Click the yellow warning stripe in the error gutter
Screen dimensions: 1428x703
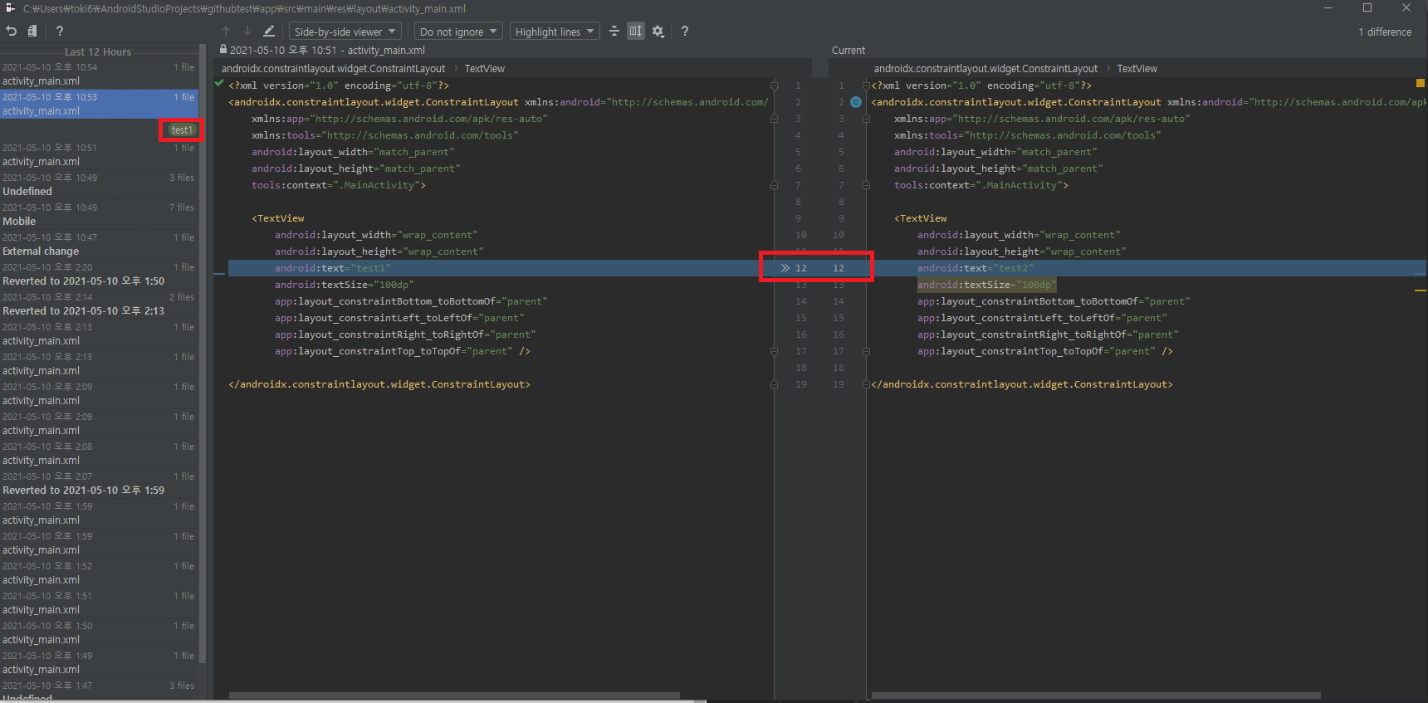(1420, 290)
